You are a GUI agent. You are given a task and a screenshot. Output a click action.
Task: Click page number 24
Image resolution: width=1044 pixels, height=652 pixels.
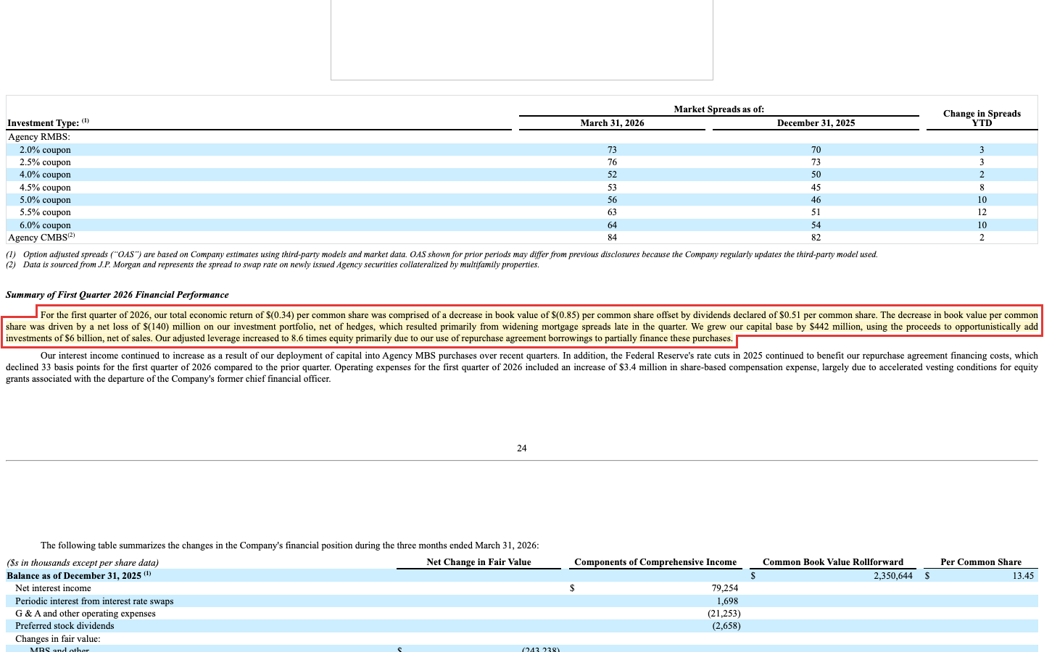pyautogui.click(x=522, y=448)
